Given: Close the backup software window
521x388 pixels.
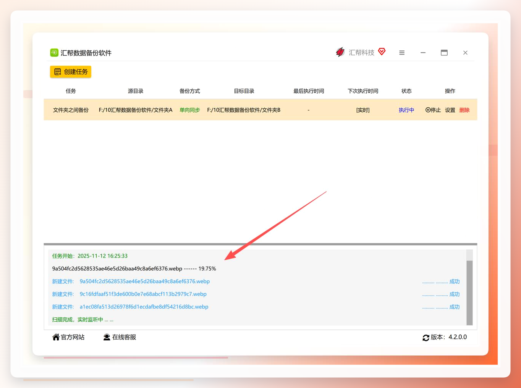Looking at the screenshot, I should [465, 53].
